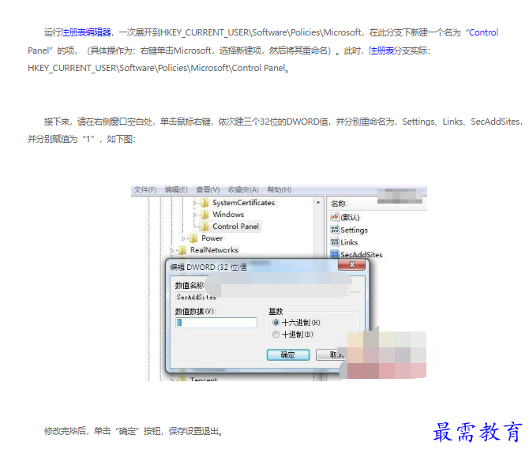Select the SystemCertificates folder icon
The image size is (529, 457).
[x=204, y=203]
